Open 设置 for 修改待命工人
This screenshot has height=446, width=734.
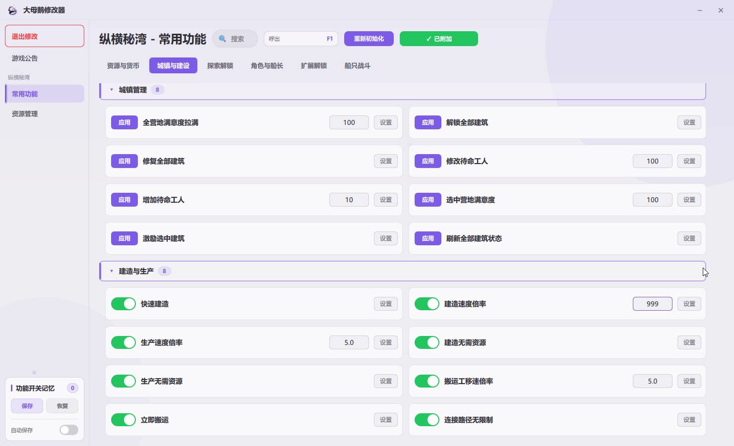point(689,161)
